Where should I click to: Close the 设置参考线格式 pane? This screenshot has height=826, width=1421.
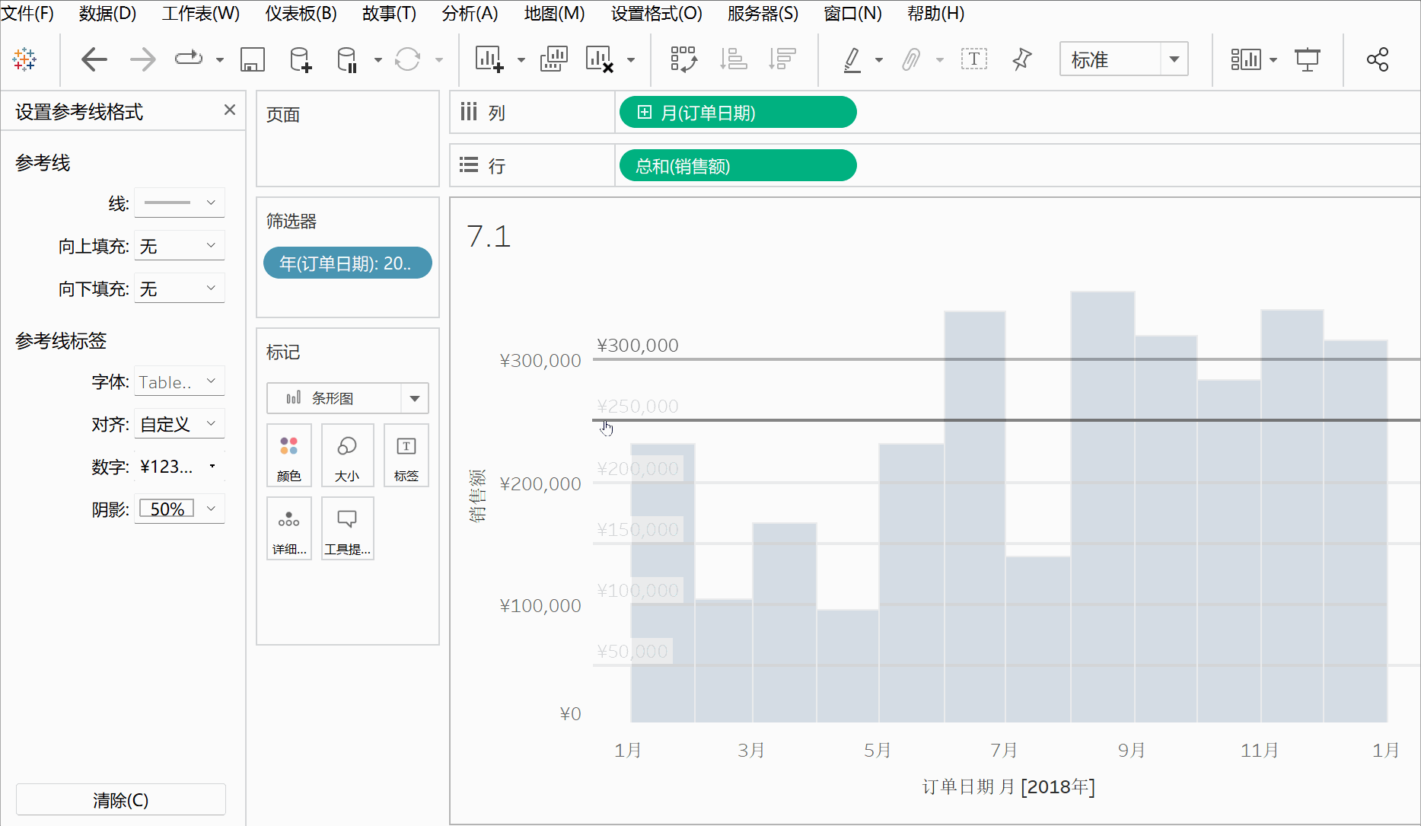(230, 110)
